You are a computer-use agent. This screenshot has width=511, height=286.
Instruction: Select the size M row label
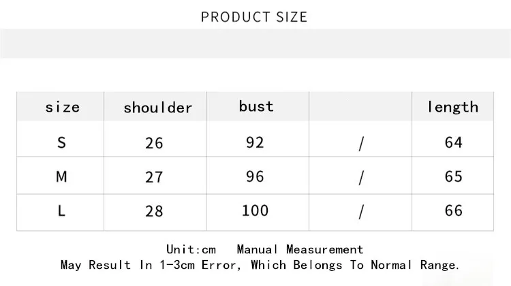tap(61, 177)
